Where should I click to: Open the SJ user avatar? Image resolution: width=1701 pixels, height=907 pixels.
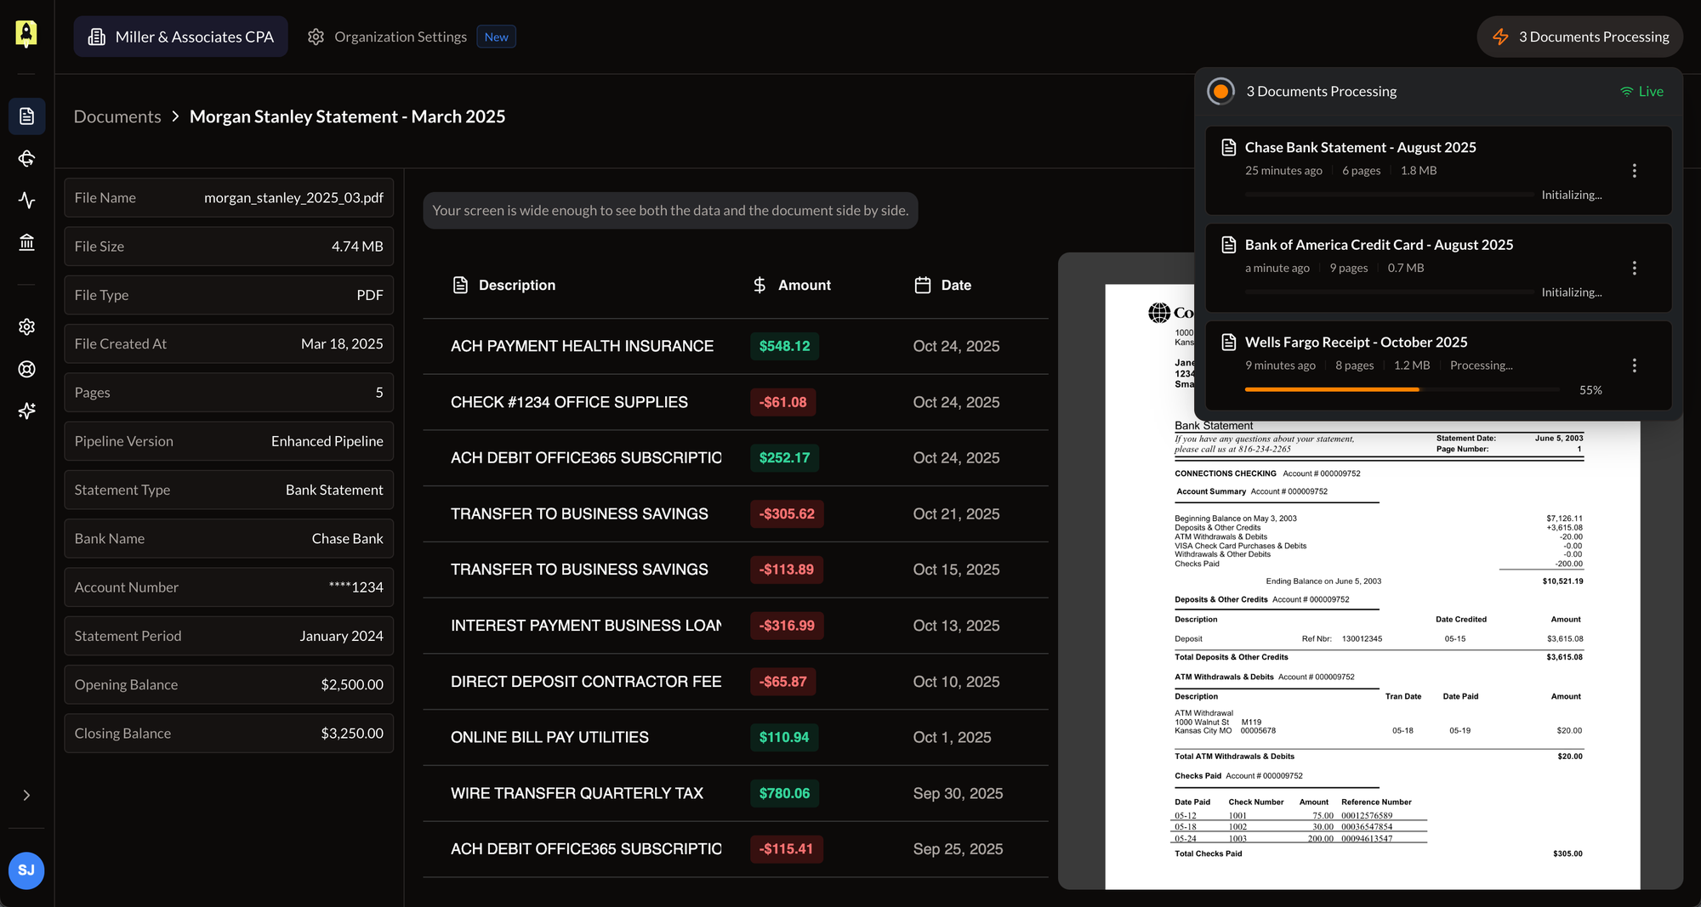pyautogui.click(x=26, y=870)
